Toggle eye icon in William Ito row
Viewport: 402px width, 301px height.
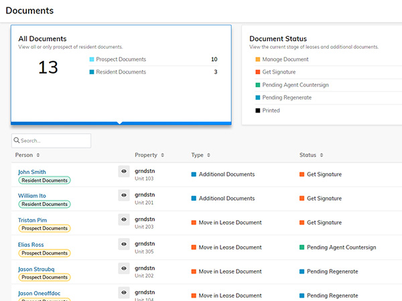click(124, 195)
